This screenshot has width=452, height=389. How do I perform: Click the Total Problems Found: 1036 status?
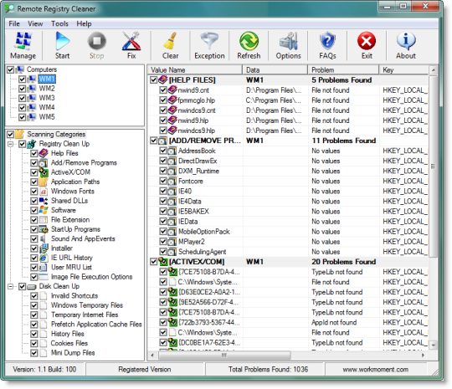click(268, 370)
